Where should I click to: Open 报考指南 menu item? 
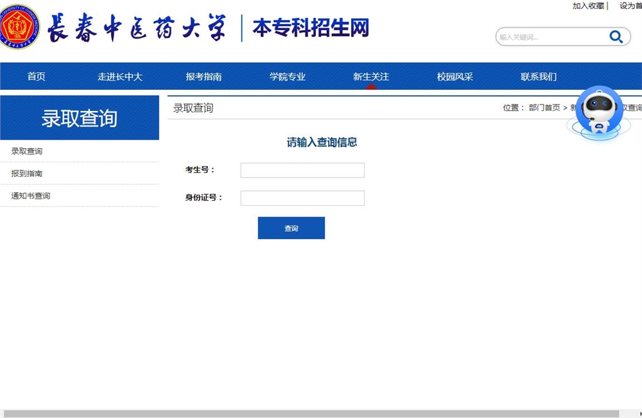click(204, 76)
